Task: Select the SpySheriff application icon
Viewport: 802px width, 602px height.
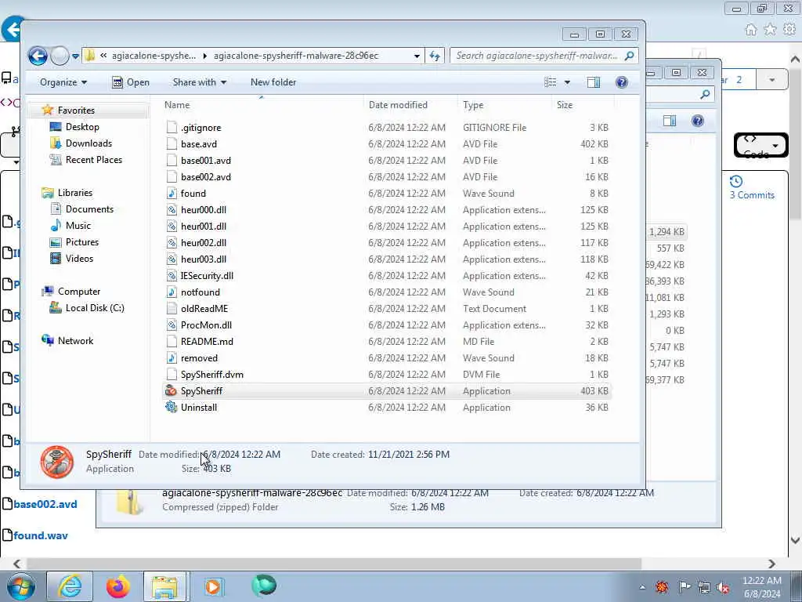Action: [171, 390]
